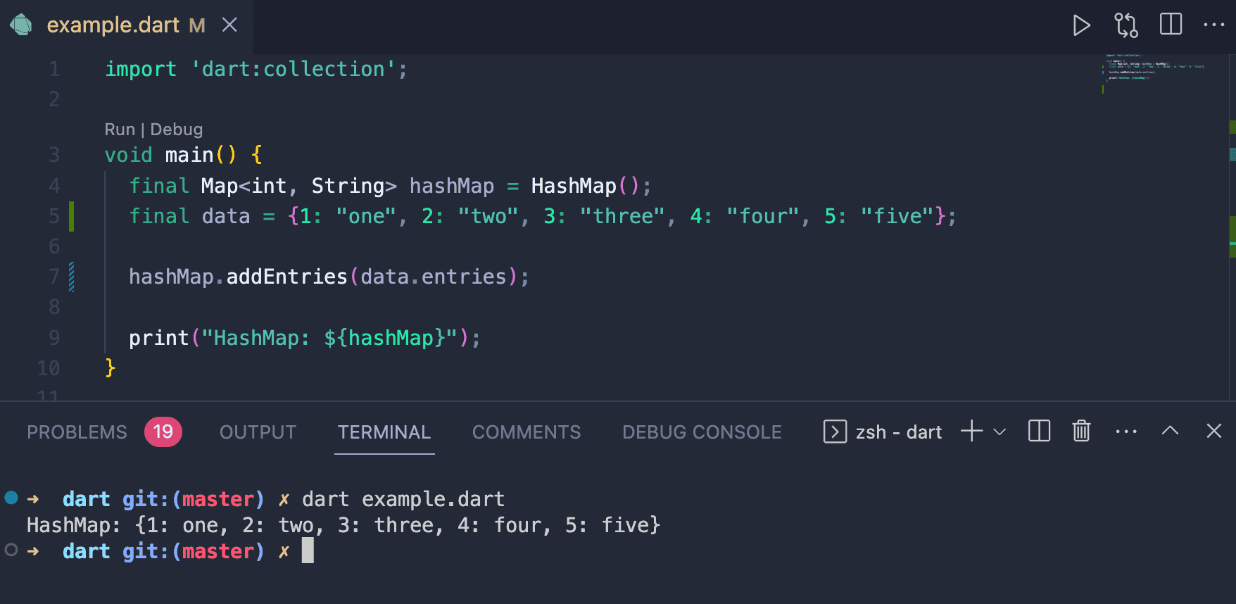Place cursor on main() function name

189,155
